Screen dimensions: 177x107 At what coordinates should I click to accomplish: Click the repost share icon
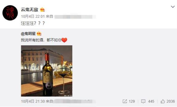(x=125, y=101)
